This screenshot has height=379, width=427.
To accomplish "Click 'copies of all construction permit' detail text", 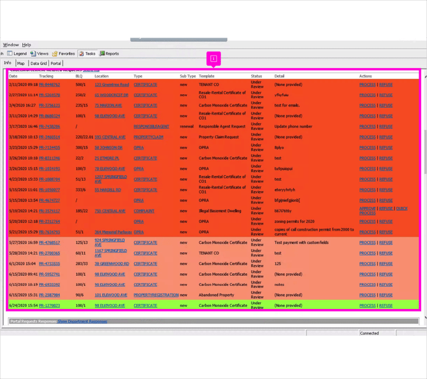I will [314, 232].
